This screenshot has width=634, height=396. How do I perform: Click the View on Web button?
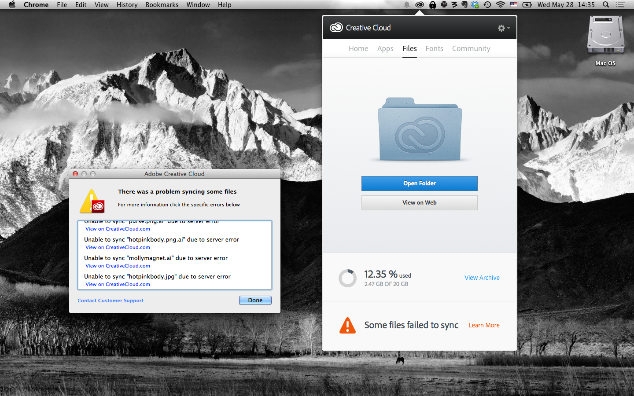(420, 203)
